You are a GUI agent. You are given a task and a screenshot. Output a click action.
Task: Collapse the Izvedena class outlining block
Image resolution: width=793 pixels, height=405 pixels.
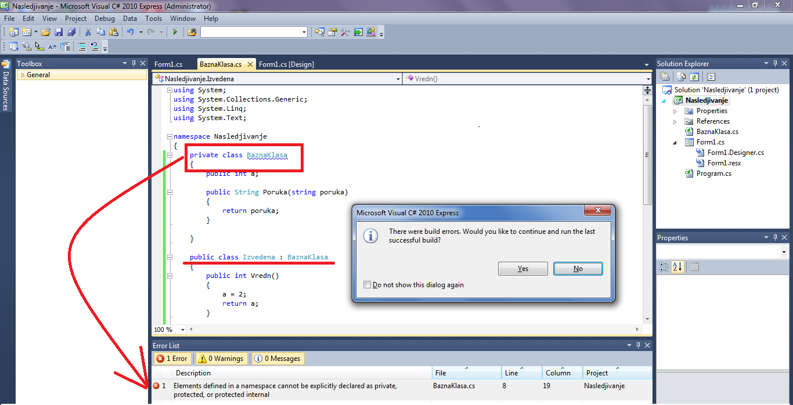[x=169, y=257]
